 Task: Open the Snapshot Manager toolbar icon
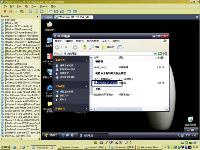(x=42, y=11)
